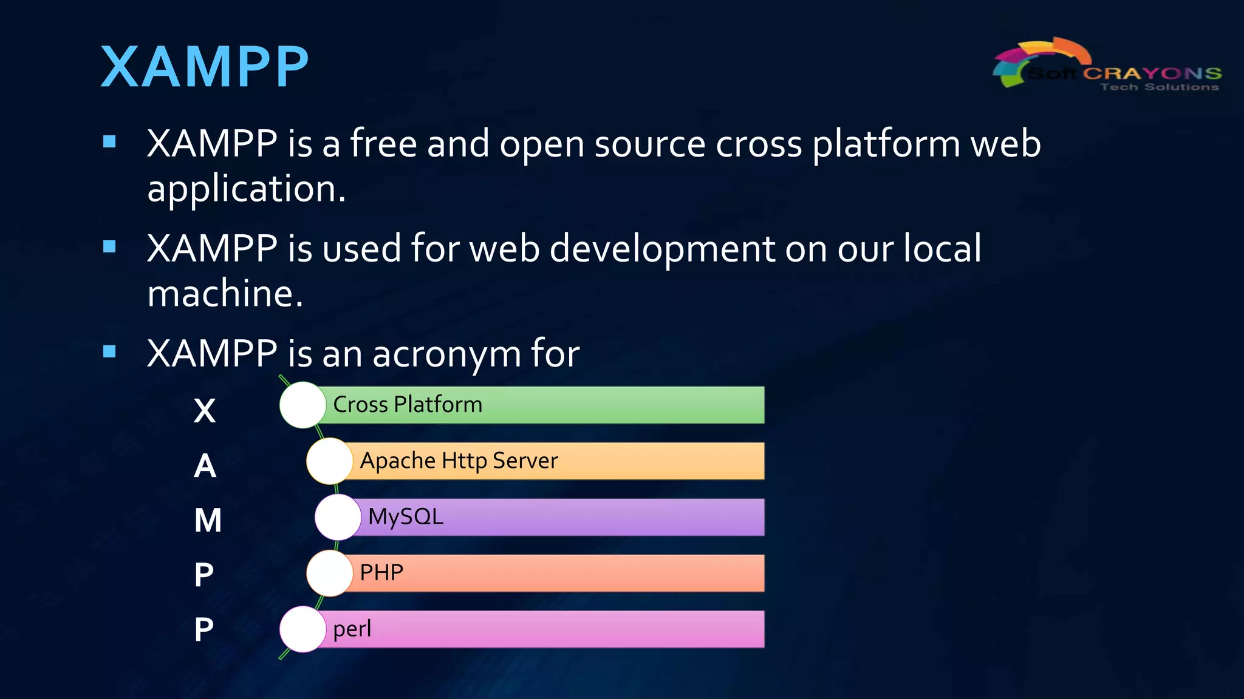
Task: Select the 'free and open source' bullet text
Action: coord(594,166)
